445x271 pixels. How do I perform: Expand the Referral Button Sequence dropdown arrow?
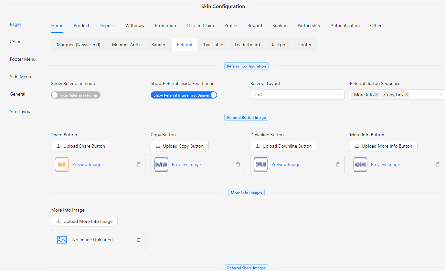point(441,95)
